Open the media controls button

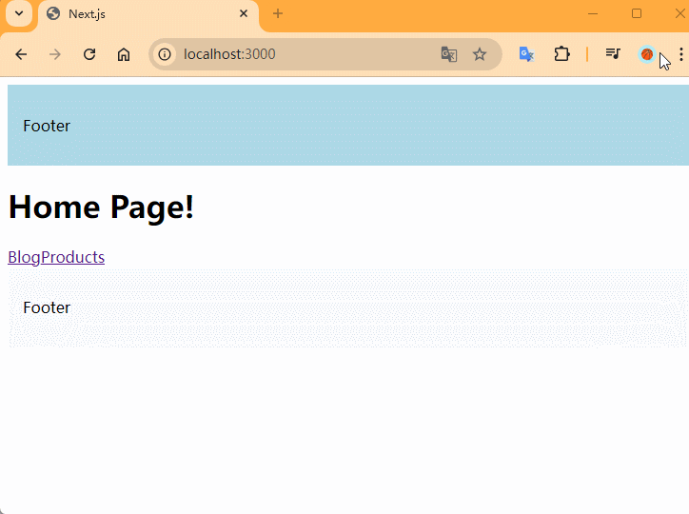[613, 54]
